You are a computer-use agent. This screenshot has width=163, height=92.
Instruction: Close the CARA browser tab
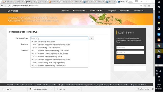point(23,2)
